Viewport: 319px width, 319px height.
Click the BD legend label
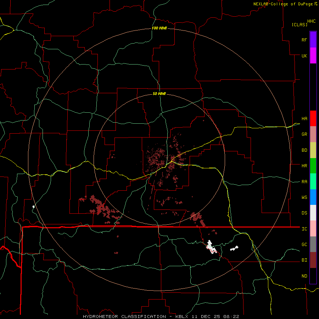coord(304,150)
